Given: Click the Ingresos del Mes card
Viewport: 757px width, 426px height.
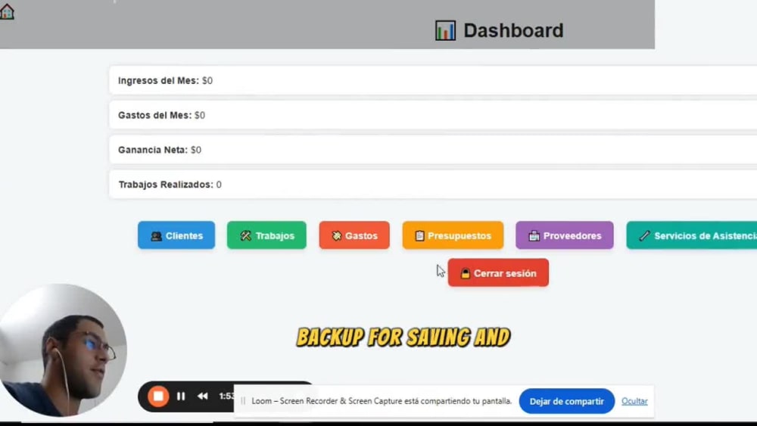Looking at the screenshot, I should coord(433,80).
